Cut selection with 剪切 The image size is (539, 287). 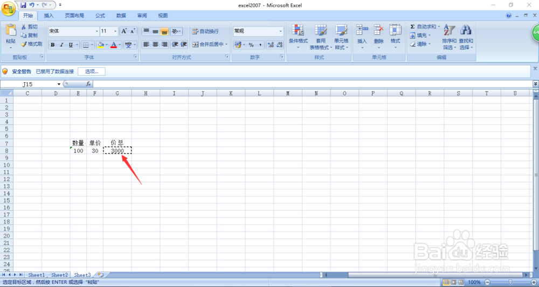[x=29, y=27]
